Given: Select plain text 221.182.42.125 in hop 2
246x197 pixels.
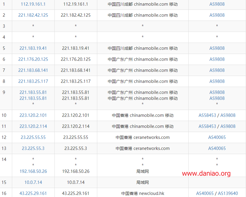Looking at the screenshot, I should coord(76,15).
